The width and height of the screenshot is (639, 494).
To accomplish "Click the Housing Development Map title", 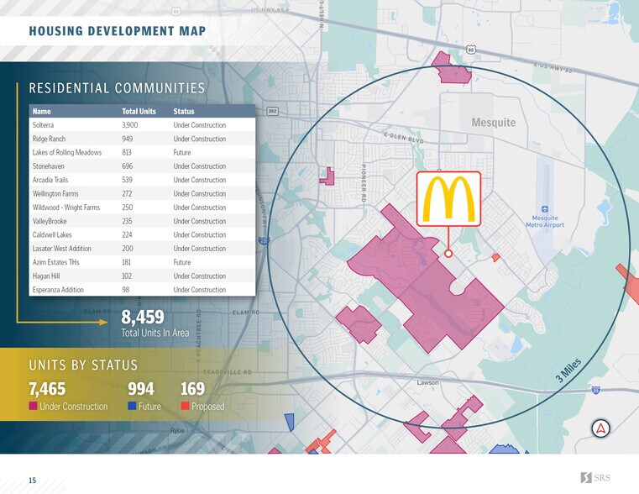I will (118, 31).
